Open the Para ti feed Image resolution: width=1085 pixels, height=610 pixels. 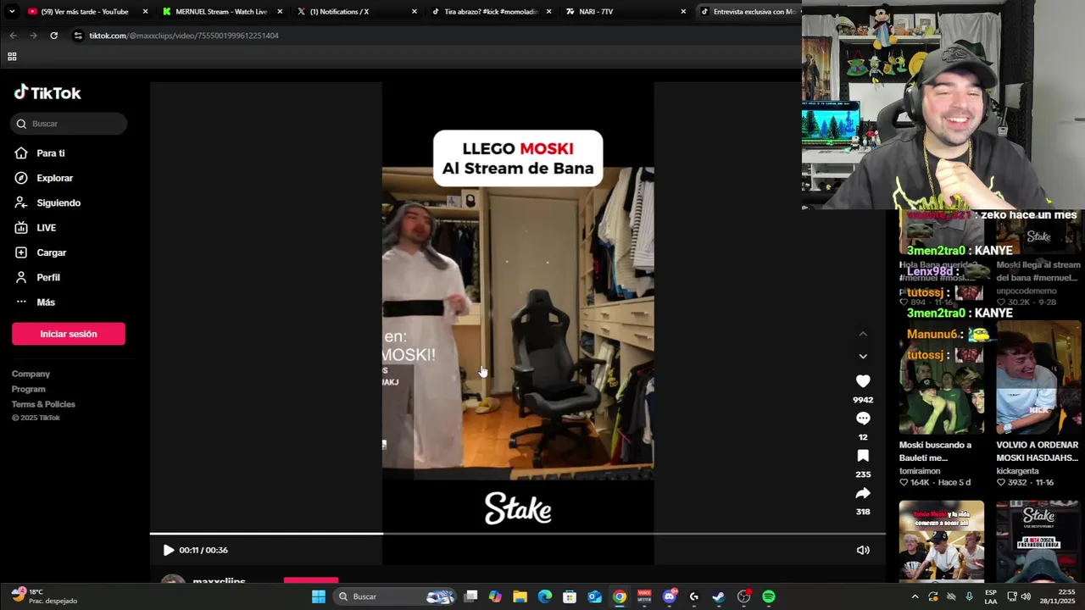tap(40, 153)
